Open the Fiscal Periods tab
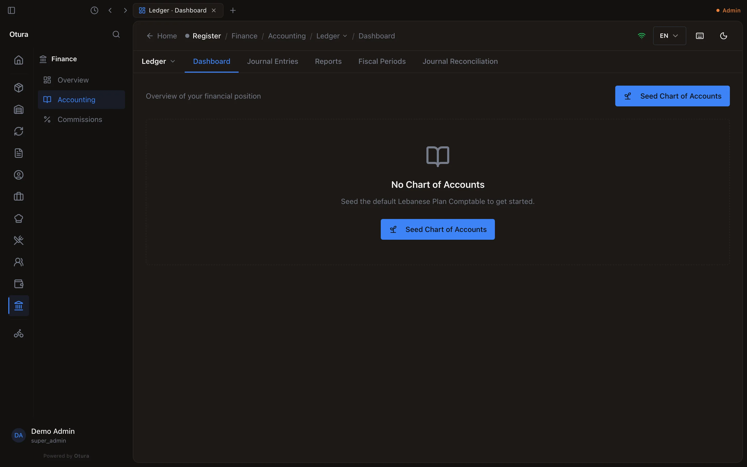 382,61
